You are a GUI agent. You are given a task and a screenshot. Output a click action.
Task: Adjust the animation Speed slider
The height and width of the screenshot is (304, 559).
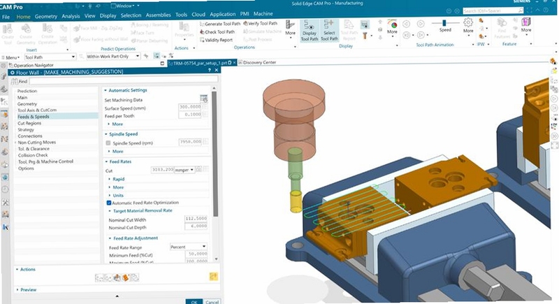click(444, 23)
